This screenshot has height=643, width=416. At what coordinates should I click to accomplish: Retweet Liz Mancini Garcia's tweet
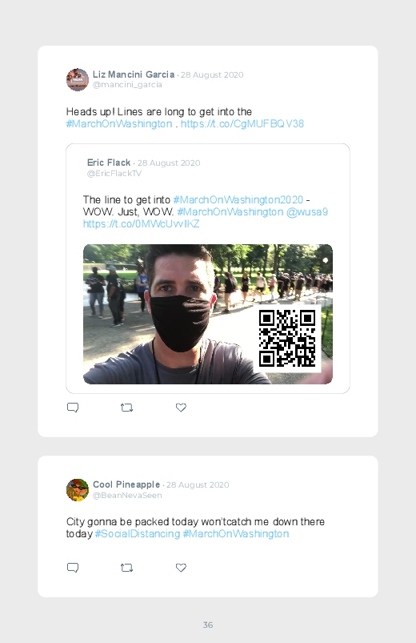coord(126,408)
